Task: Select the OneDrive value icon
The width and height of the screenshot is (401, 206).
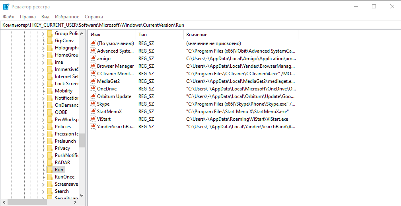Action: click(x=93, y=88)
